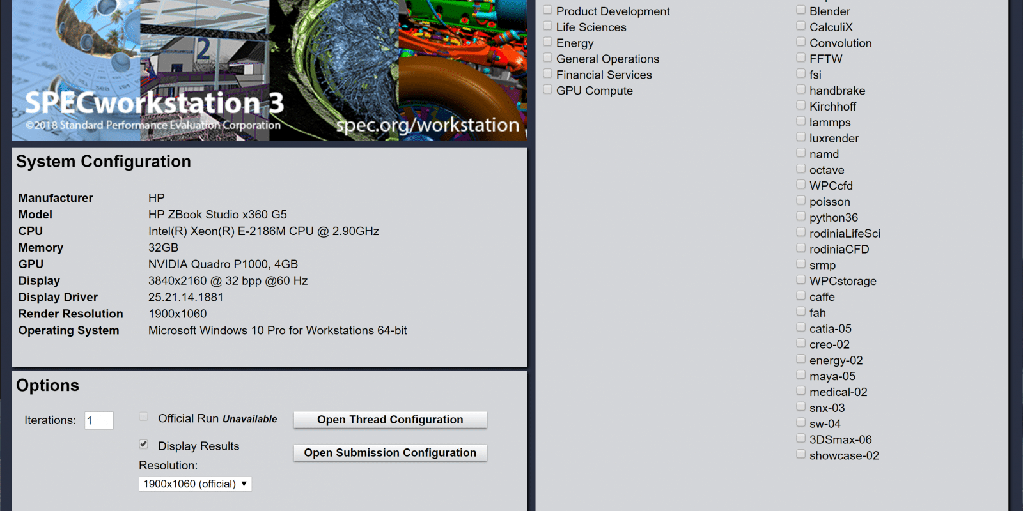1023x511 pixels.
Task: Enable the creo-02 viewset
Action: tap(801, 343)
